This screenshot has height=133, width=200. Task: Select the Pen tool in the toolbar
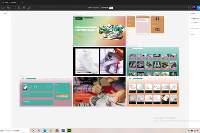tap(8, 8)
